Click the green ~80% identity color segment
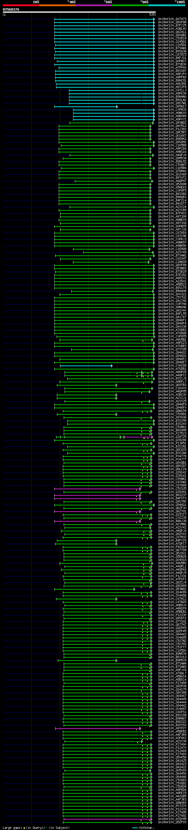 [130, 5]
